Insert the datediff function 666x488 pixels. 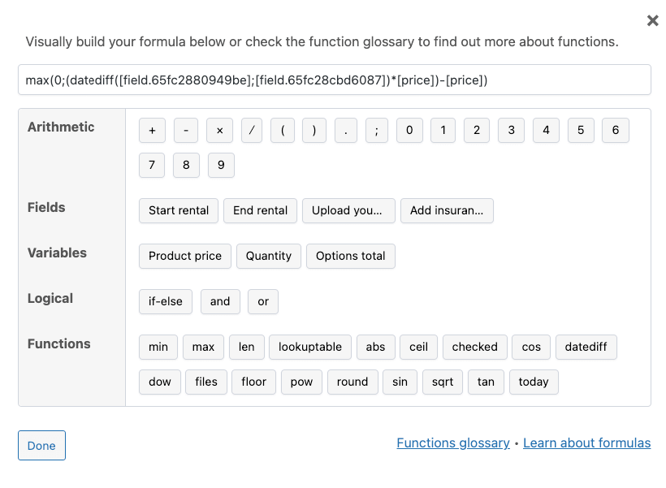tap(586, 347)
